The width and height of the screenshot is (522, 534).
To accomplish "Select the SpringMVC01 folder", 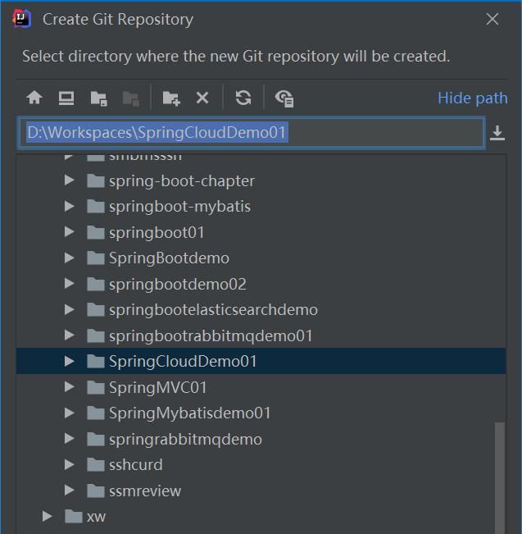I will [x=157, y=387].
